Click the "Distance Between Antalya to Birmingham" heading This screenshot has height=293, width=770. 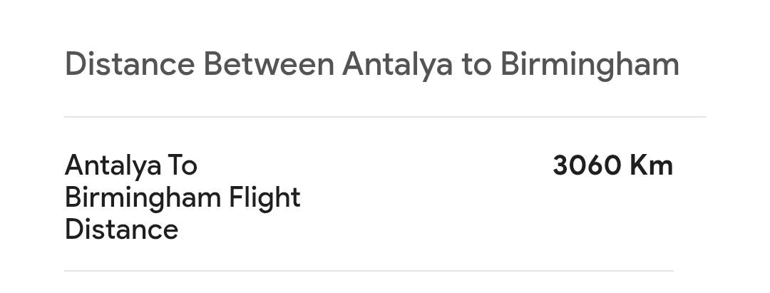[x=371, y=64]
